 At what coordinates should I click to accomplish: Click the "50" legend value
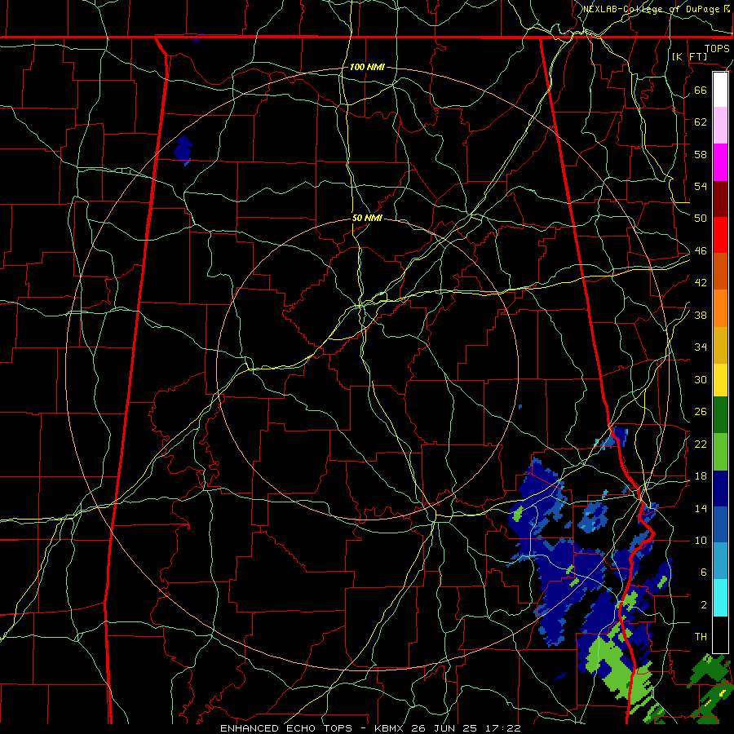[x=701, y=218]
